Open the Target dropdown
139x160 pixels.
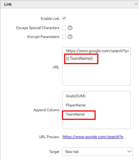pyautogui.click(x=97, y=151)
